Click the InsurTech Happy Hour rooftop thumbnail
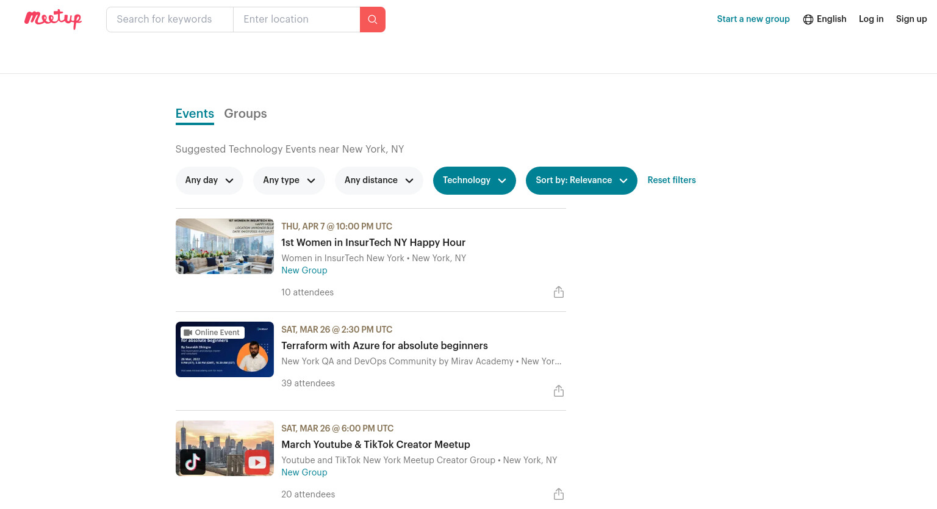This screenshot has height=509, width=937. pyautogui.click(x=224, y=247)
